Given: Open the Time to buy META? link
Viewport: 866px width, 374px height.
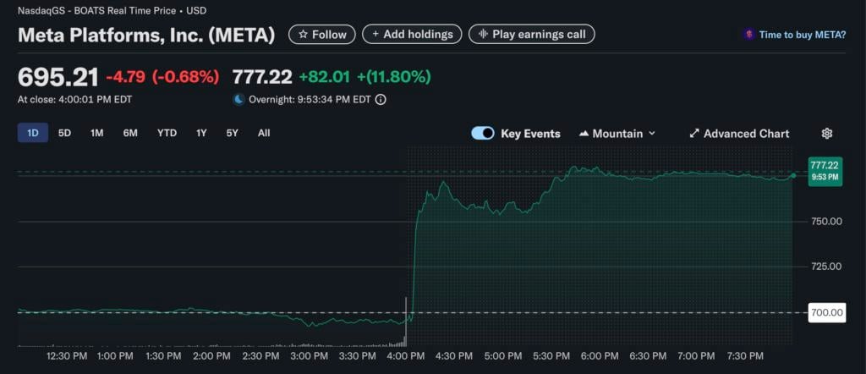Looking at the screenshot, I should (802, 34).
